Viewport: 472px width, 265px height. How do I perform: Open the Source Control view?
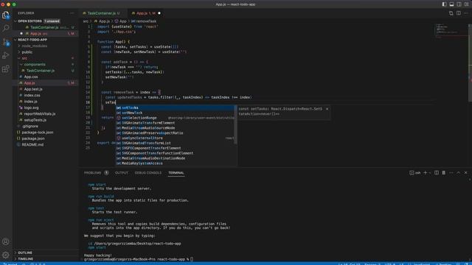coord(6,42)
